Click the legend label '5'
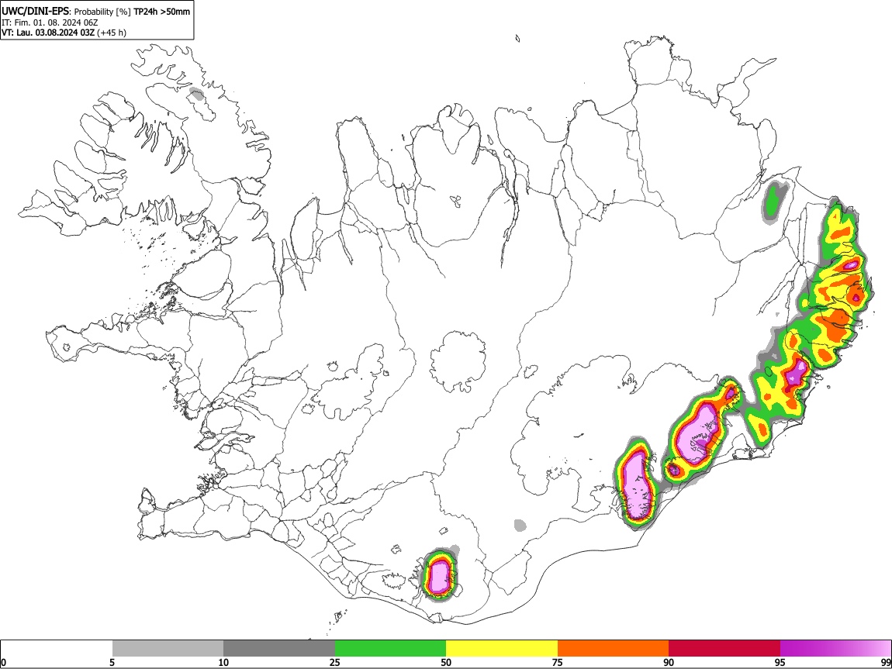 (112, 663)
